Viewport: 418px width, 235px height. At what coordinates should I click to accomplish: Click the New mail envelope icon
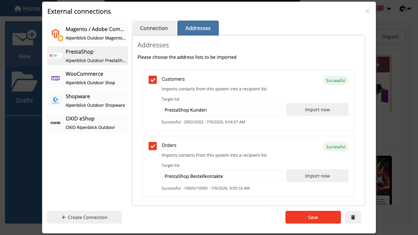pyautogui.click(x=24, y=39)
